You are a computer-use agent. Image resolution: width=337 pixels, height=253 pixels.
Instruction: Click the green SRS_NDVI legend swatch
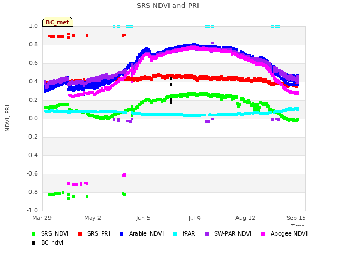[33, 234]
